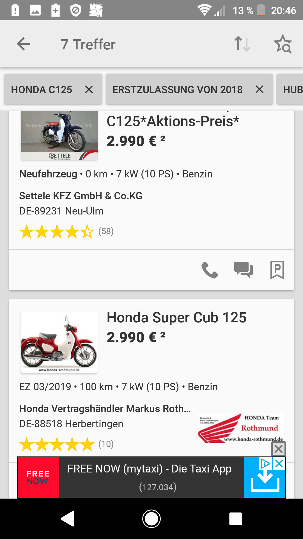Tap the Erstzulassung von 2018 chip
The image size is (303, 539).
coord(177,90)
